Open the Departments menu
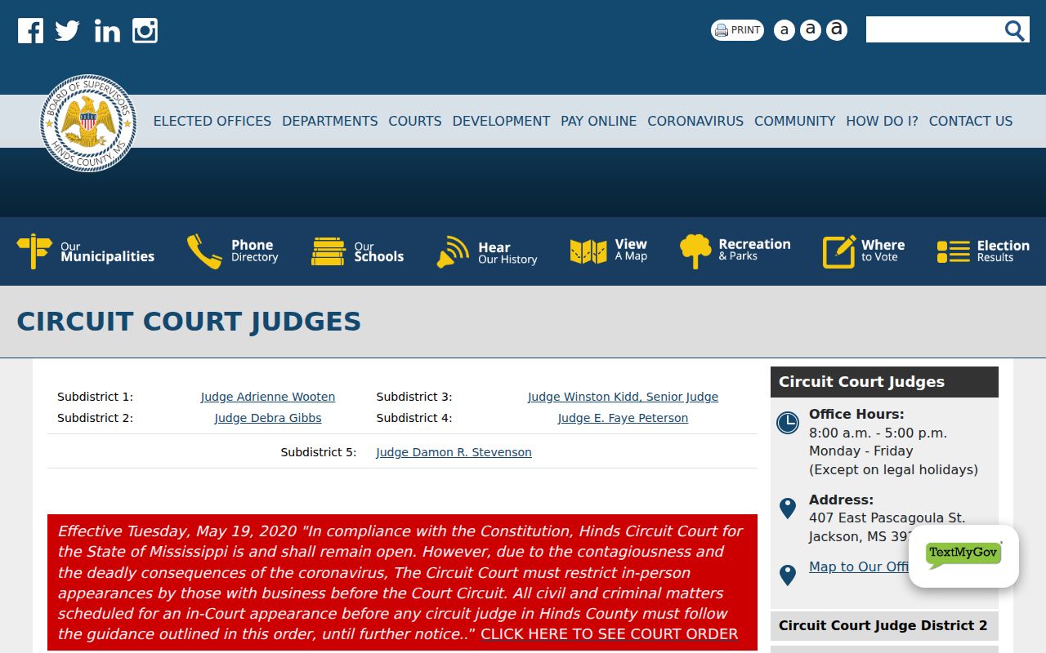 pyautogui.click(x=330, y=121)
